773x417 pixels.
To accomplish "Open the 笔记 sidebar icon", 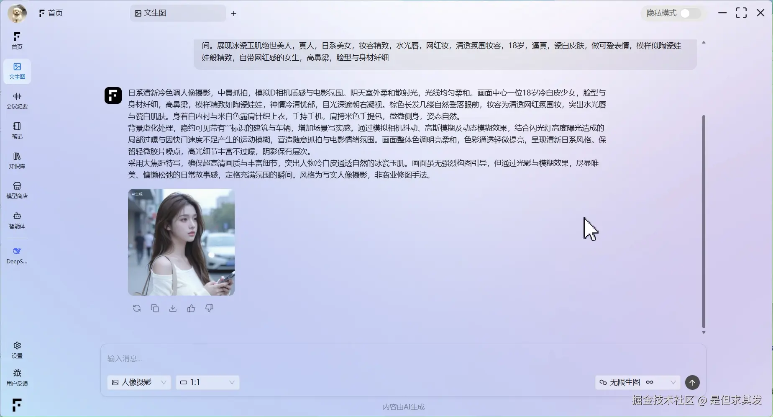I will pyautogui.click(x=17, y=130).
